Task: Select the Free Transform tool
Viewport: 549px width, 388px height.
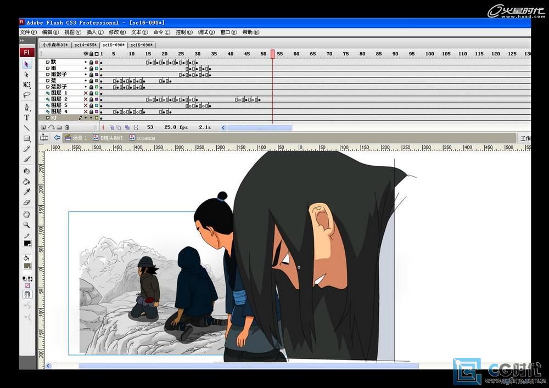Action: (26, 85)
